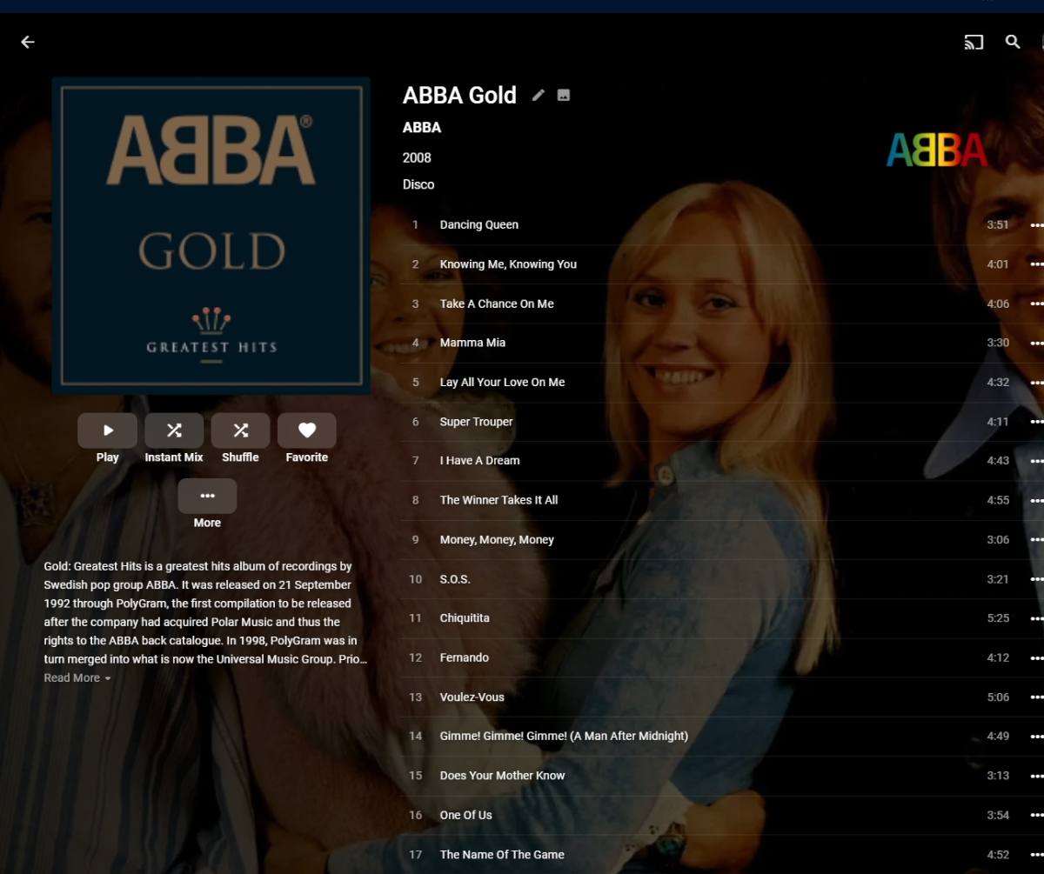The width and height of the screenshot is (1044, 874).
Task: Open options menu for Mamma Mia
Action: point(1036,343)
